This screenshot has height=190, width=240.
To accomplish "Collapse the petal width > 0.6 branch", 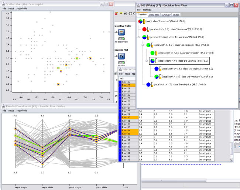I will (138, 37).
